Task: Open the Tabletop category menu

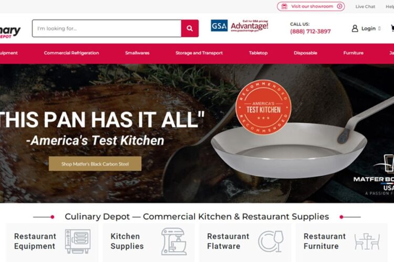Action: 258,53
